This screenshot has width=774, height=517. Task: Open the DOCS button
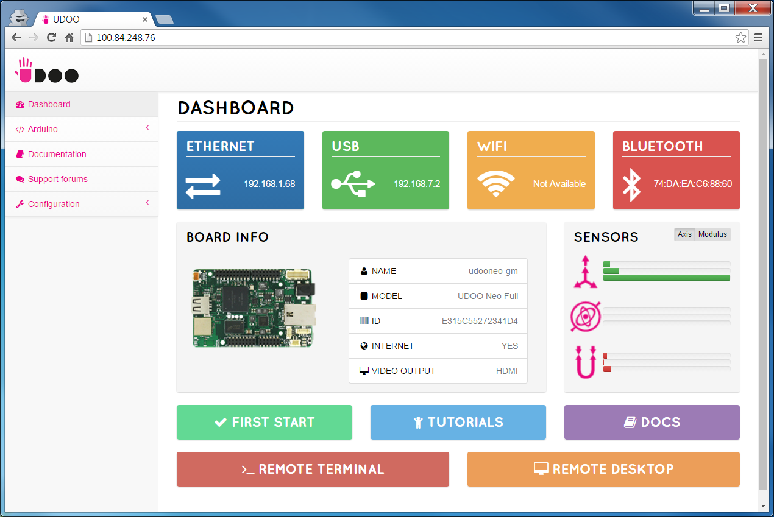[652, 422]
